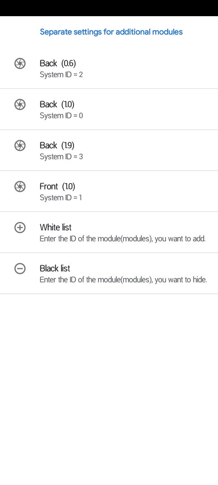The image size is (218, 485).
Task: Click the 'Separate settings for additional modules' header
Action: (x=111, y=32)
